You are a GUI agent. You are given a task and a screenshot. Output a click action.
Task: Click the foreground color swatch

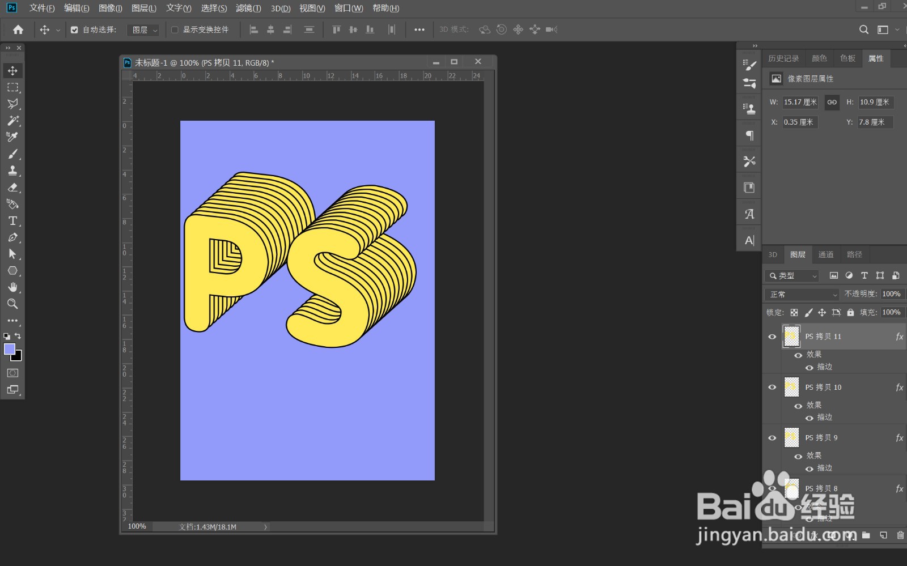[9, 349]
